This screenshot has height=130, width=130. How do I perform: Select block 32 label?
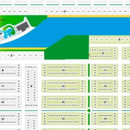pyautogui.click(x=3, y=119)
